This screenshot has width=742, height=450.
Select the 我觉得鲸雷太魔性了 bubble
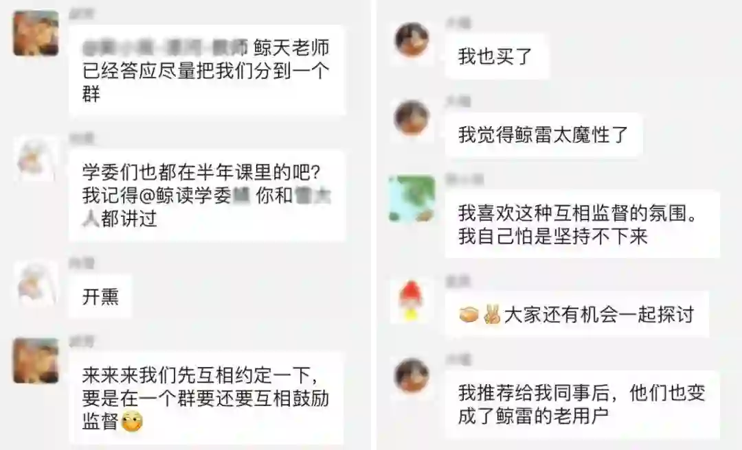click(543, 135)
